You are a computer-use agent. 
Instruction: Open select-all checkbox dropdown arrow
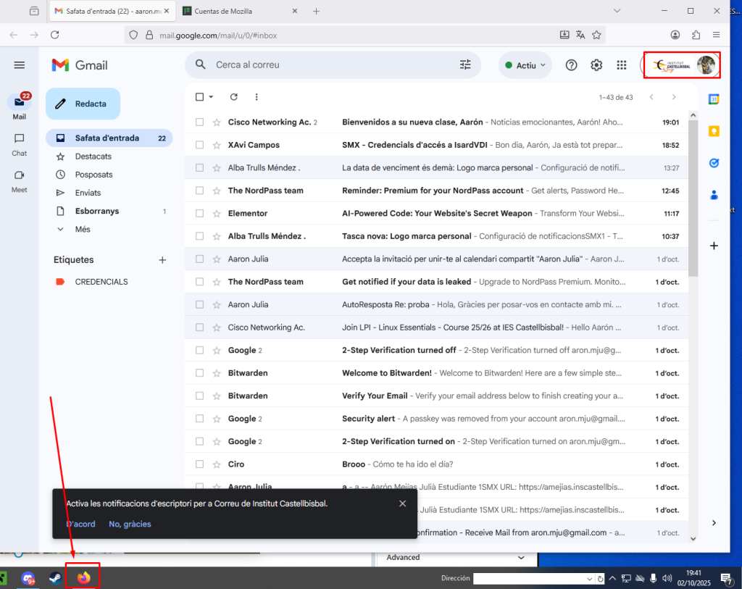(x=211, y=97)
